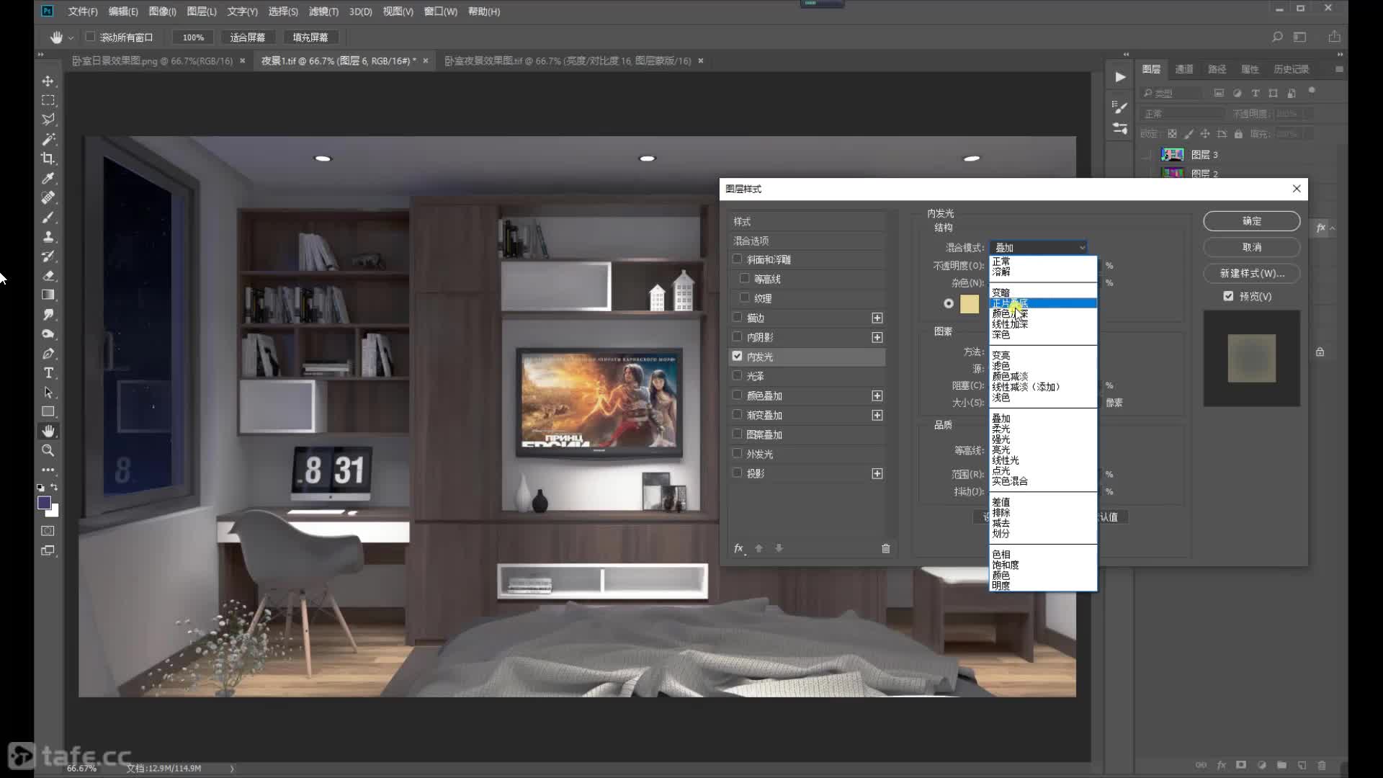Select the Polygonal Lasso tool

click(48, 120)
